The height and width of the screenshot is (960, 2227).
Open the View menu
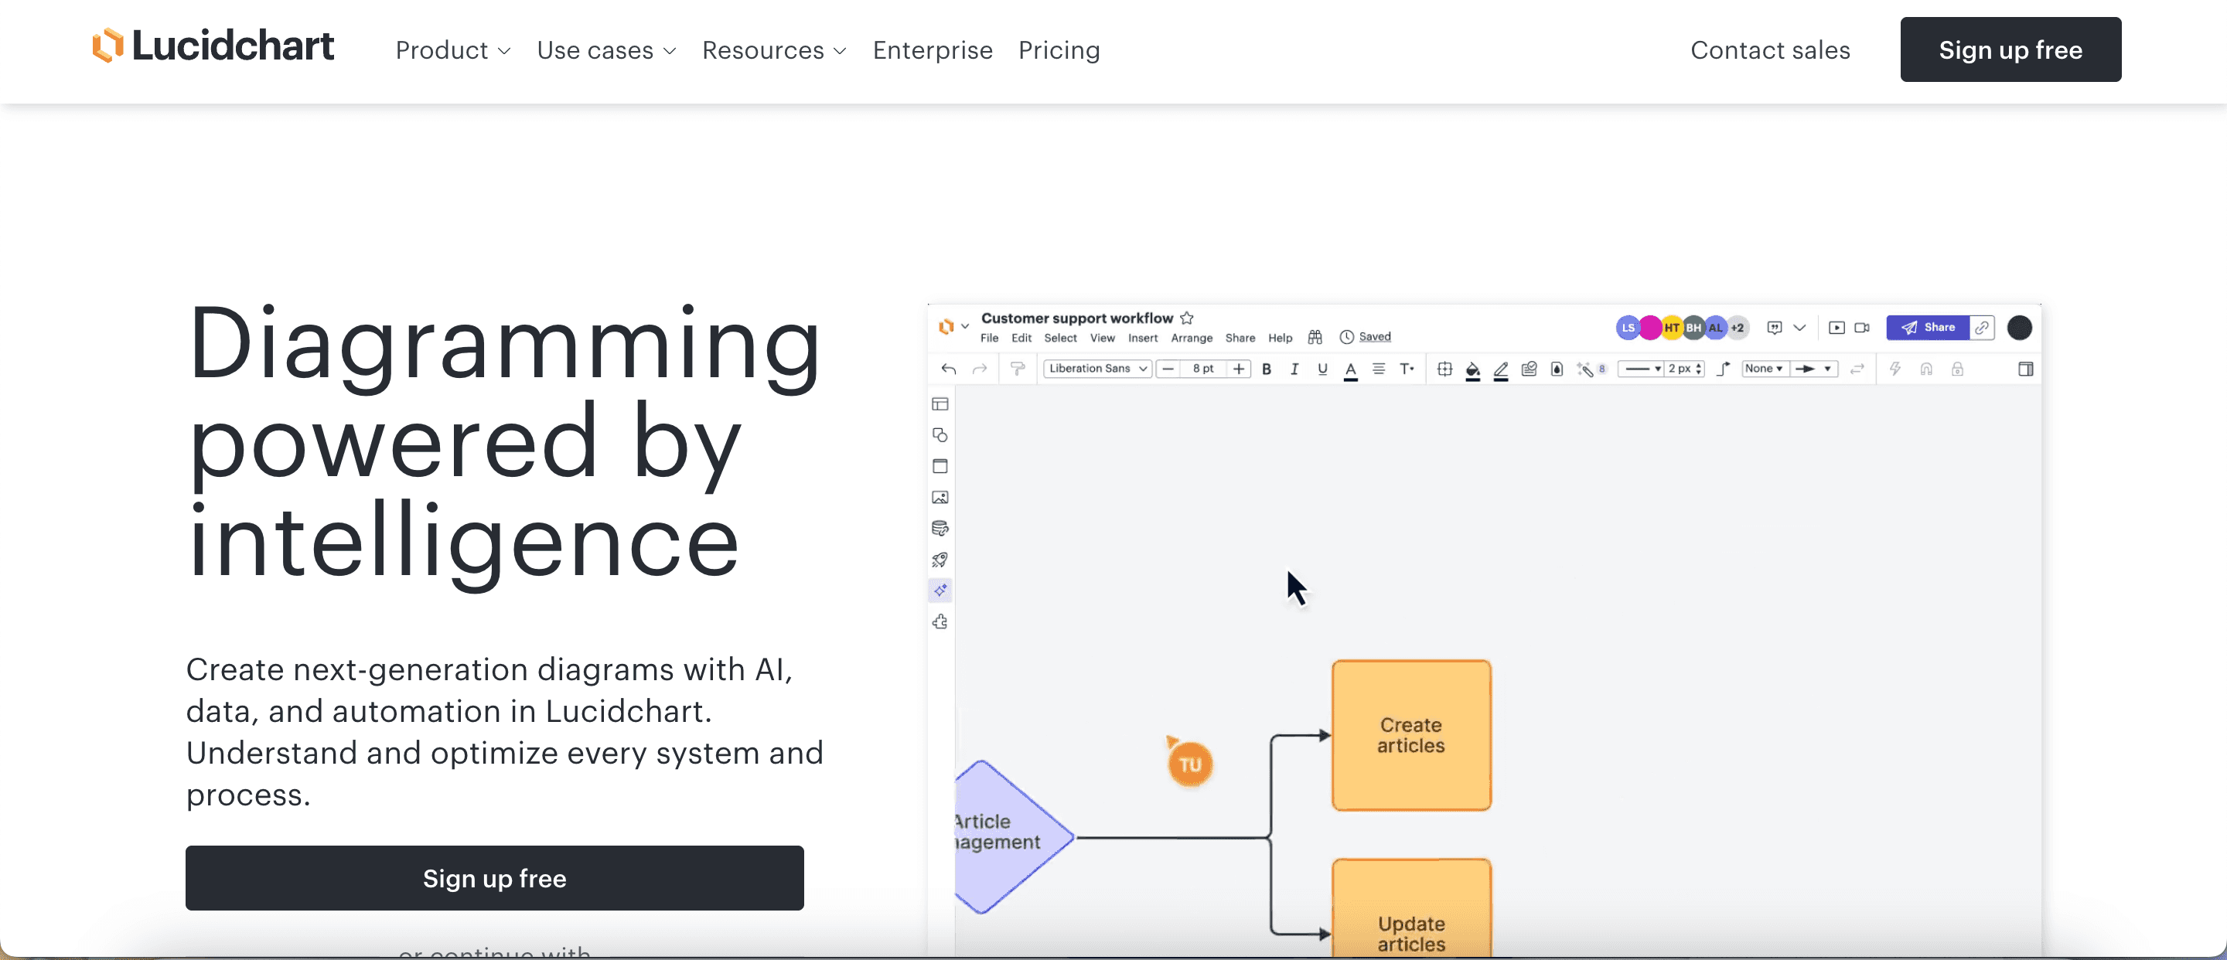1102,338
